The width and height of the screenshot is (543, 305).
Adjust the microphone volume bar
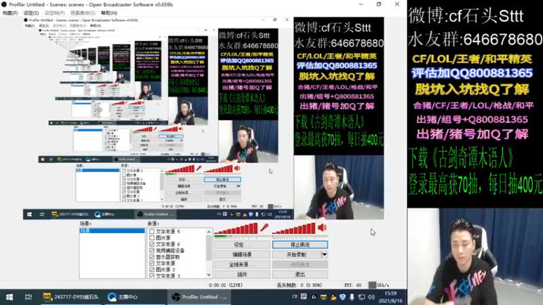(237, 228)
